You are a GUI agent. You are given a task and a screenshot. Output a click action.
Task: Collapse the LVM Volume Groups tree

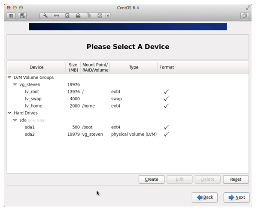click(9, 78)
